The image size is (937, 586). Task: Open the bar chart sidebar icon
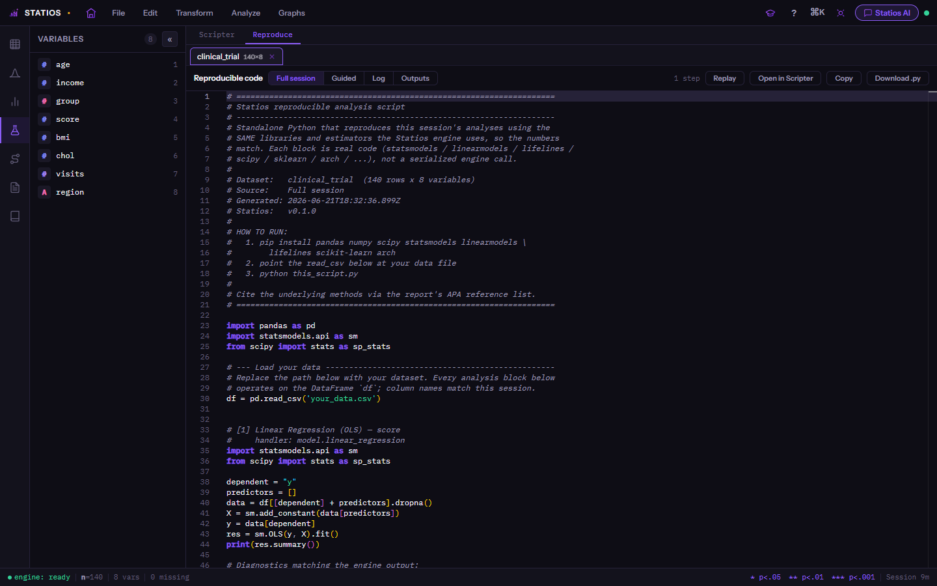point(15,102)
